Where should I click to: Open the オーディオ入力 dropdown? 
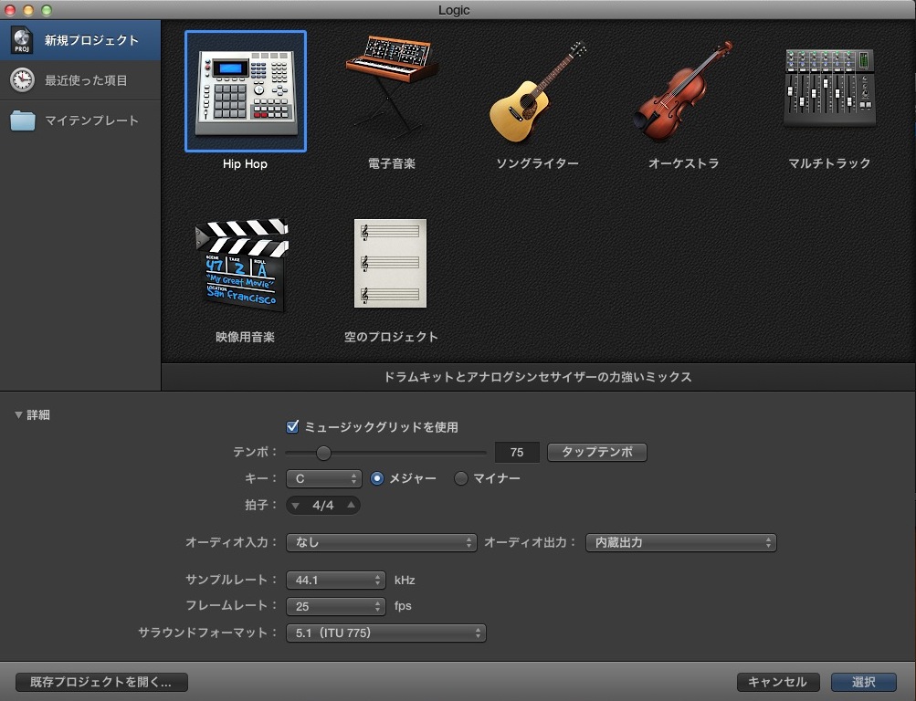pos(382,542)
